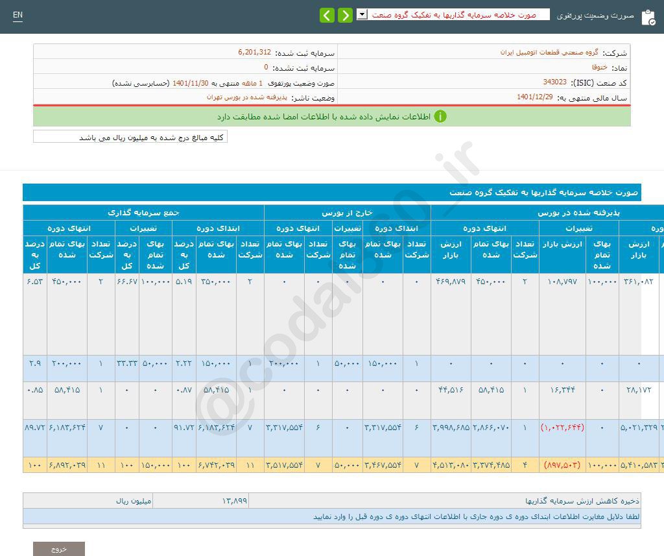
Task: Click the green right navigation arrow
Action: [x=345, y=14]
